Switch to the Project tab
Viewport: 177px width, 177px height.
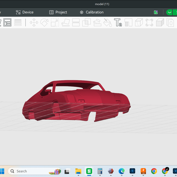58,12
